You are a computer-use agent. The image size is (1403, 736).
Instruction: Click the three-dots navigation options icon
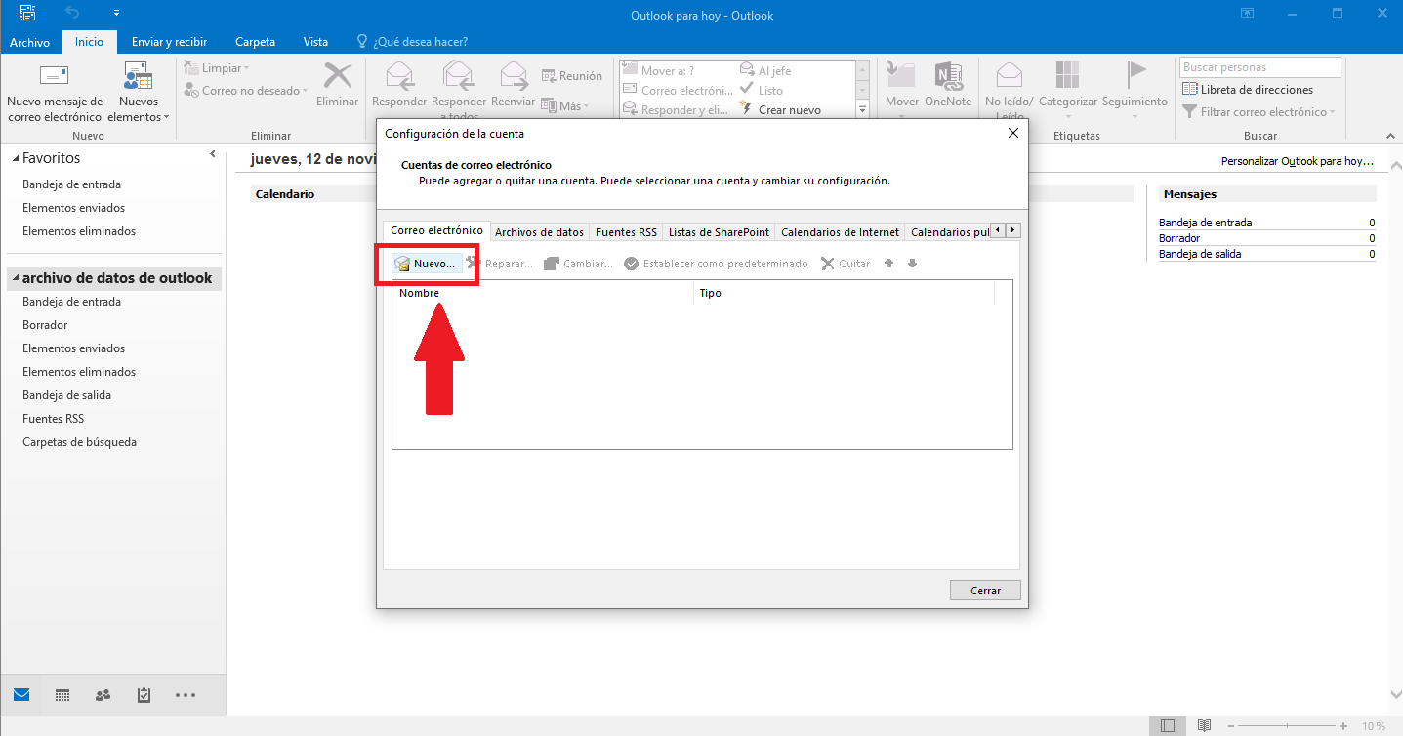pos(186,695)
